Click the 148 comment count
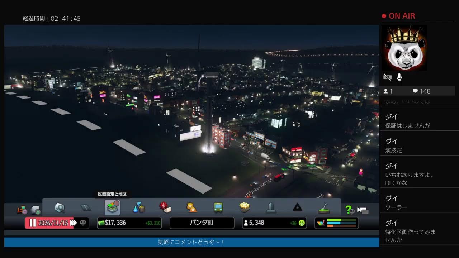The width and height of the screenshot is (459, 258). pyautogui.click(x=421, y=91)
